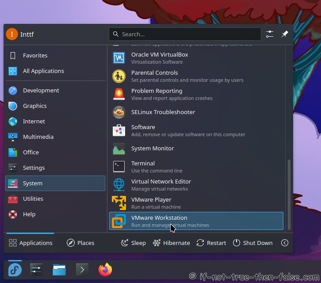Image resolution: width=321 pixels, height=283 pixels.
Task: Click 'Run a virtual machine' description
Action: [x=156, y=207]
